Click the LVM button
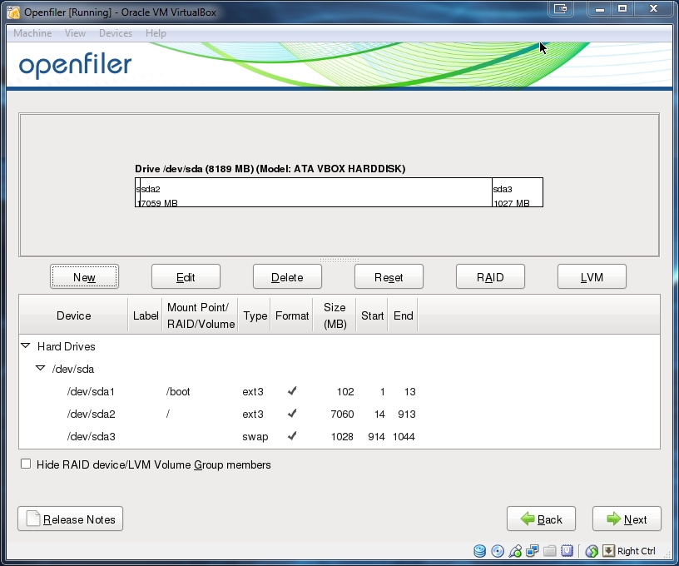679x566 pixels. (x=592, y=277)
